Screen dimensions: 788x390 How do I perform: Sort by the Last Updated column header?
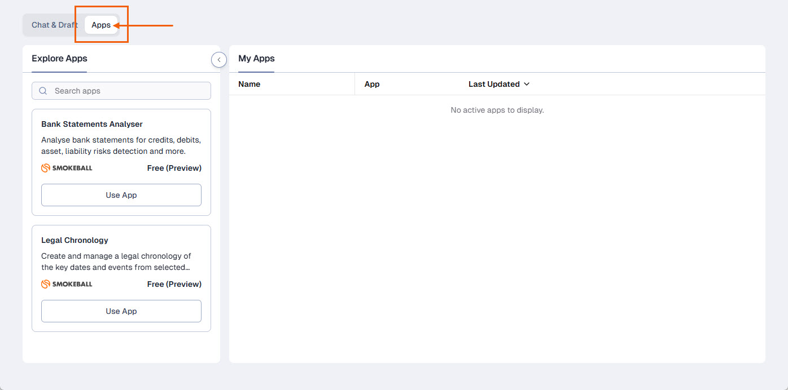pos(494,84)
